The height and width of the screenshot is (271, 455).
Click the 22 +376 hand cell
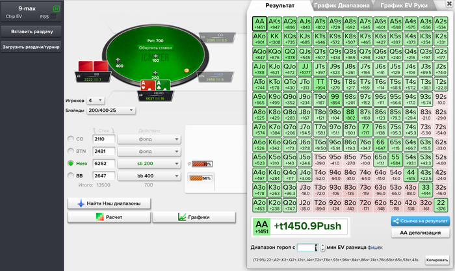click(441, 205)
